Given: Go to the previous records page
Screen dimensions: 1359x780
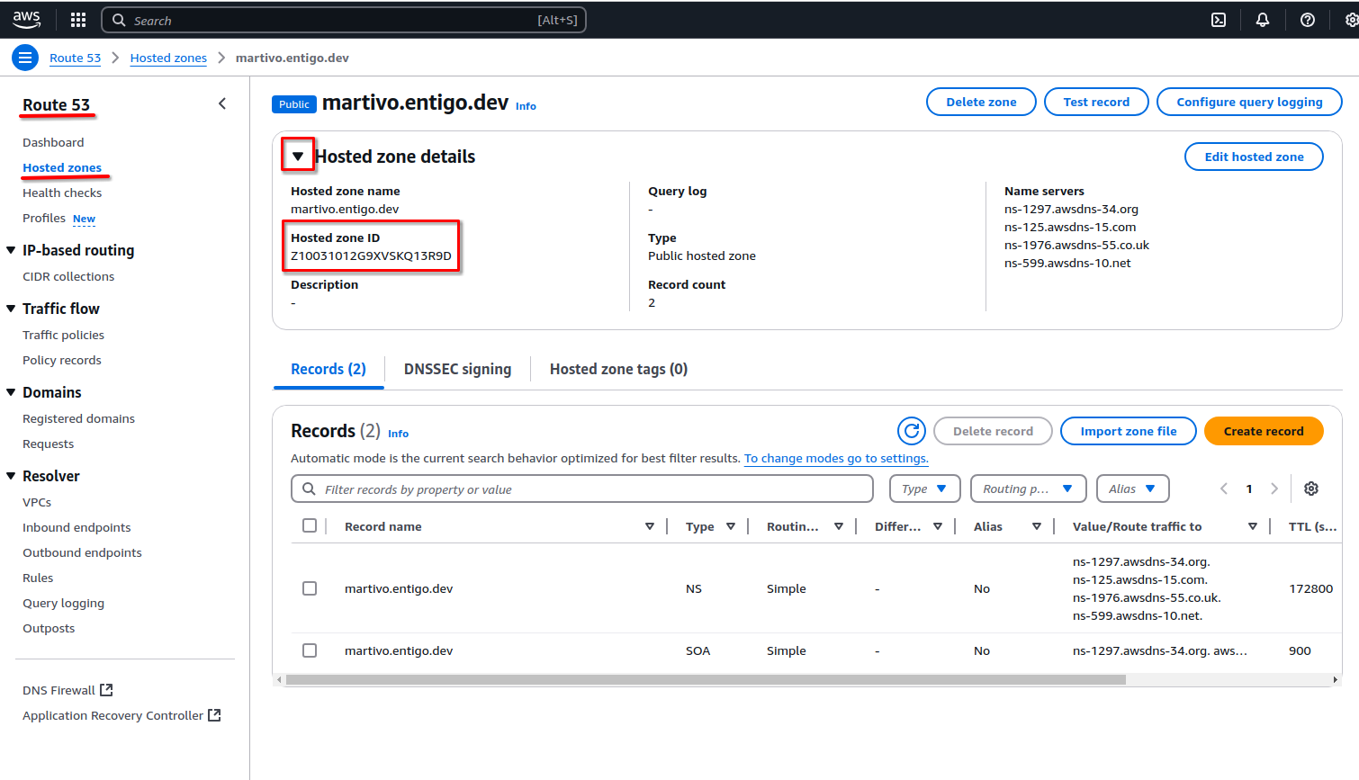Looking at the screenshot, I should [x=1224, y=489].
